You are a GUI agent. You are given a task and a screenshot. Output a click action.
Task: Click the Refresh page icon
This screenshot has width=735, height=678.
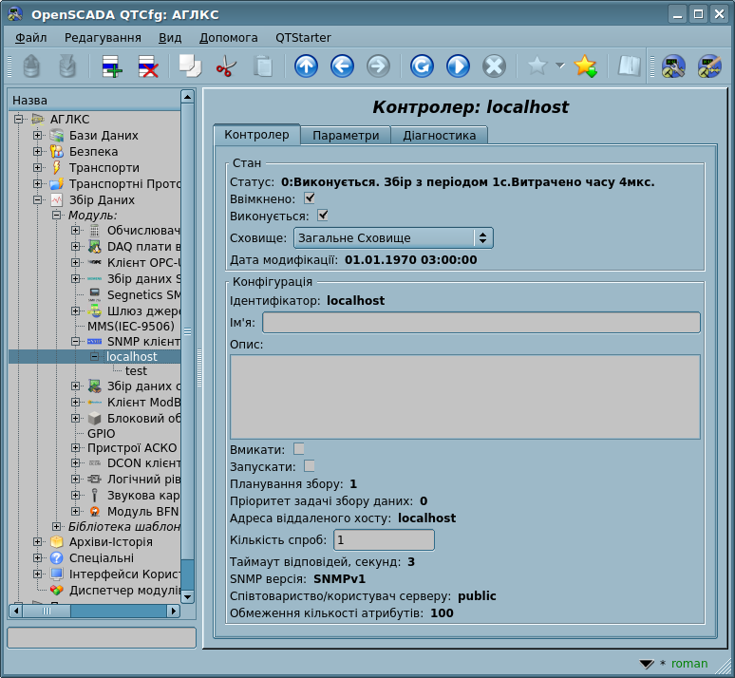click(422, 66)
